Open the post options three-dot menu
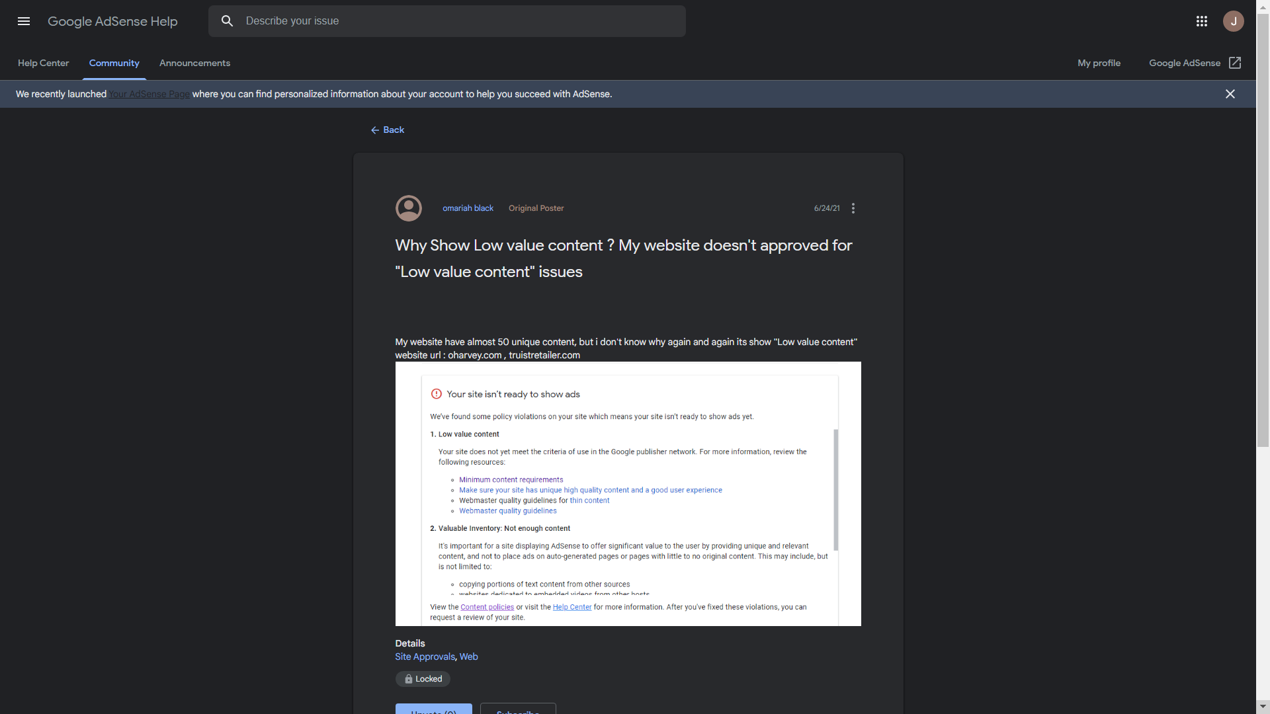The width and height of the screenshot is (1270, 714). 853,208
